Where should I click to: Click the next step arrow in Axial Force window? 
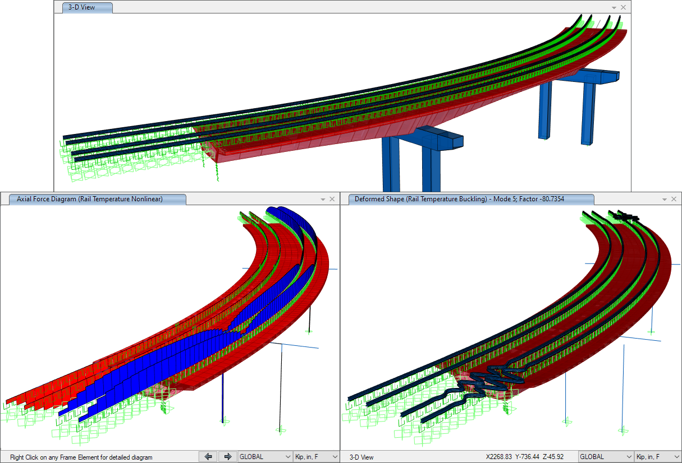click(228, 457)
